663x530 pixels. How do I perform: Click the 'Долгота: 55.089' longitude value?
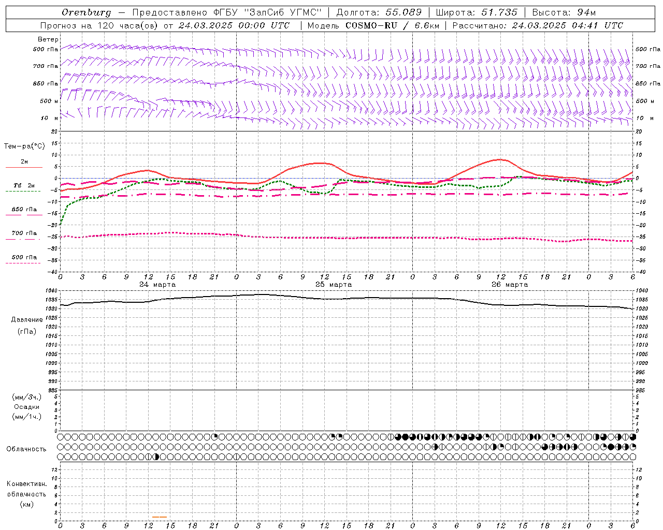379,12
